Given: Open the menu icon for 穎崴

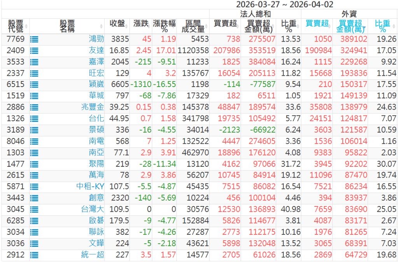Looking at the screenshot, I should tap(34, 84).
